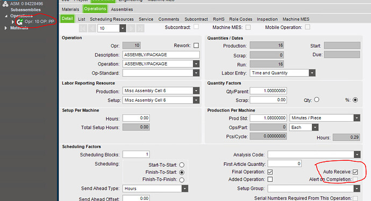Expand the Materials tree node
The width and height of the screenshot is (371, 201).
pyautogui.click(x=6, y=28)
